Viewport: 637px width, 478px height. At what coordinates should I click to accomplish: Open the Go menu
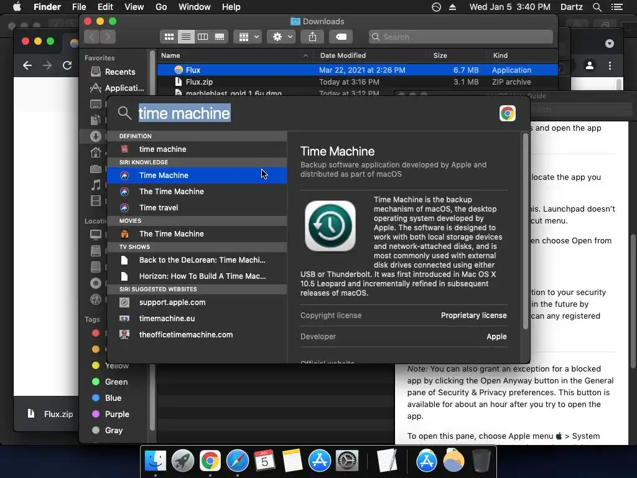(x=161, y=7)
